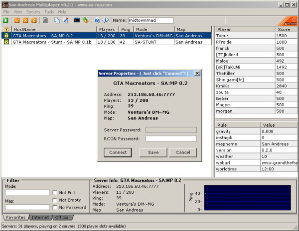Click the Mode filter input field

(x=27, y=192)
